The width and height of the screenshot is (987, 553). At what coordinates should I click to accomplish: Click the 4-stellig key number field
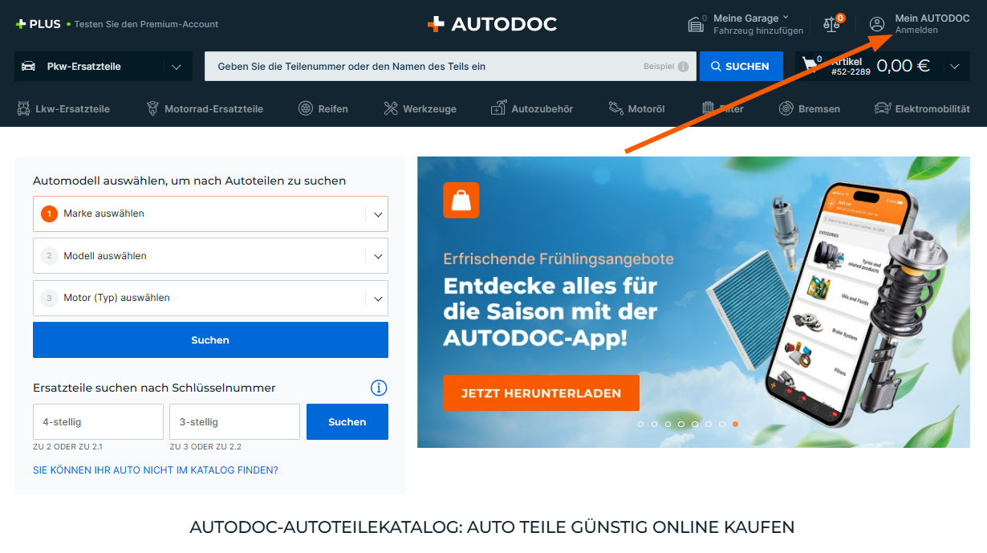click(x=98, y=422)
